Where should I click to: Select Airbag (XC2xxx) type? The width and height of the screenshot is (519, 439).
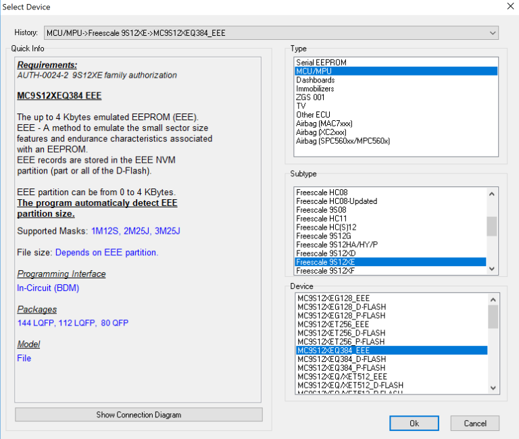point(396,132)
